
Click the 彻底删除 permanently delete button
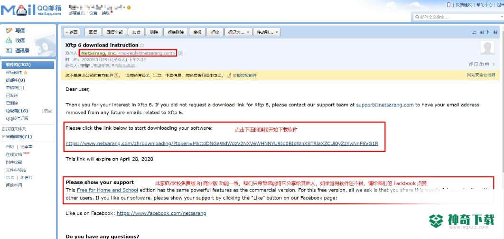(x=176, y=32)
